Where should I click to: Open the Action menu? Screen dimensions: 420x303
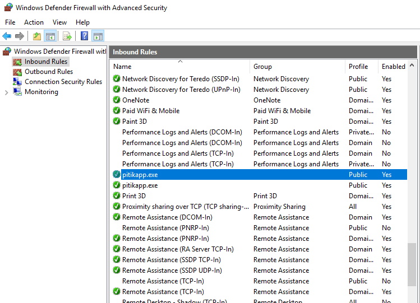coord(34,22)
